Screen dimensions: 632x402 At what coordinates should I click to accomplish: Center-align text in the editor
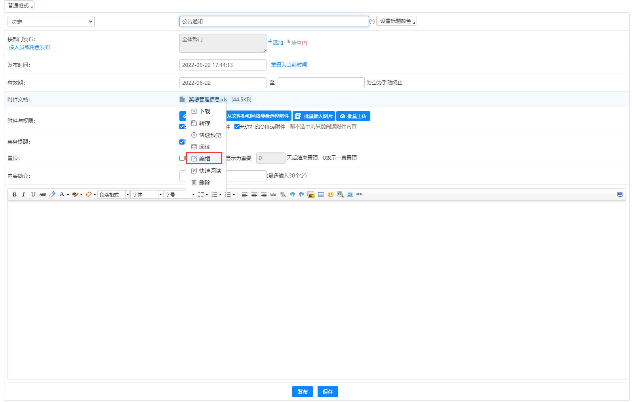tap(254, 194)
